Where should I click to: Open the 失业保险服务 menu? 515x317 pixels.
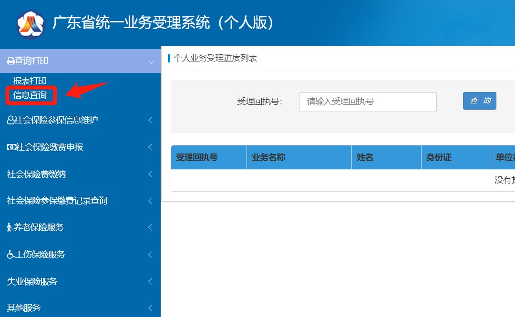tap(32, 281)
